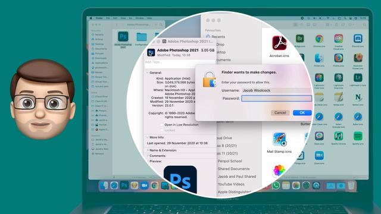
Task: Select the Bridge.icns file icon
Action: pyautogui.click(x=300, y=39)
